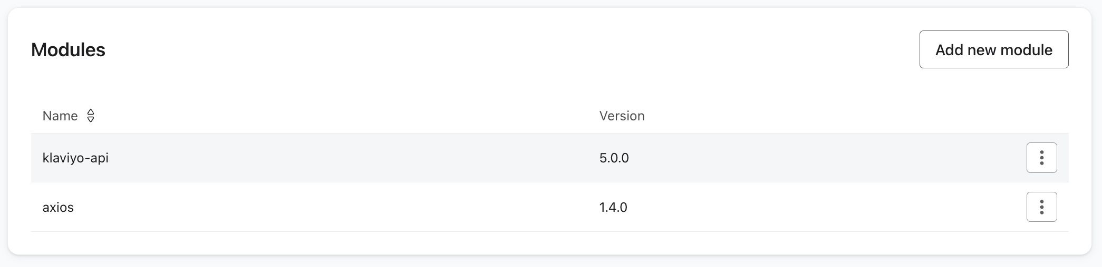The width and height of the screenshot is (1102, 267).
Task: Click the sort icon beside Name
Action: pos(91,116)
